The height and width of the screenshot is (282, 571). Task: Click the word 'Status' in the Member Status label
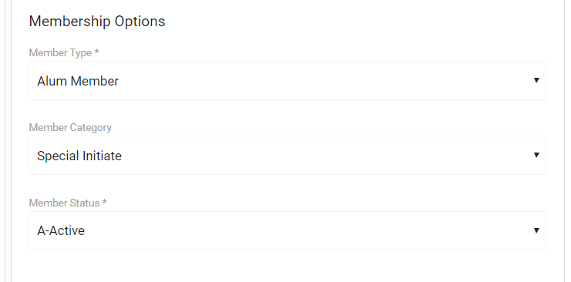(85, 203)
